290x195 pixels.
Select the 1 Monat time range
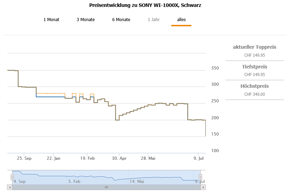click(x=51, y=20)
